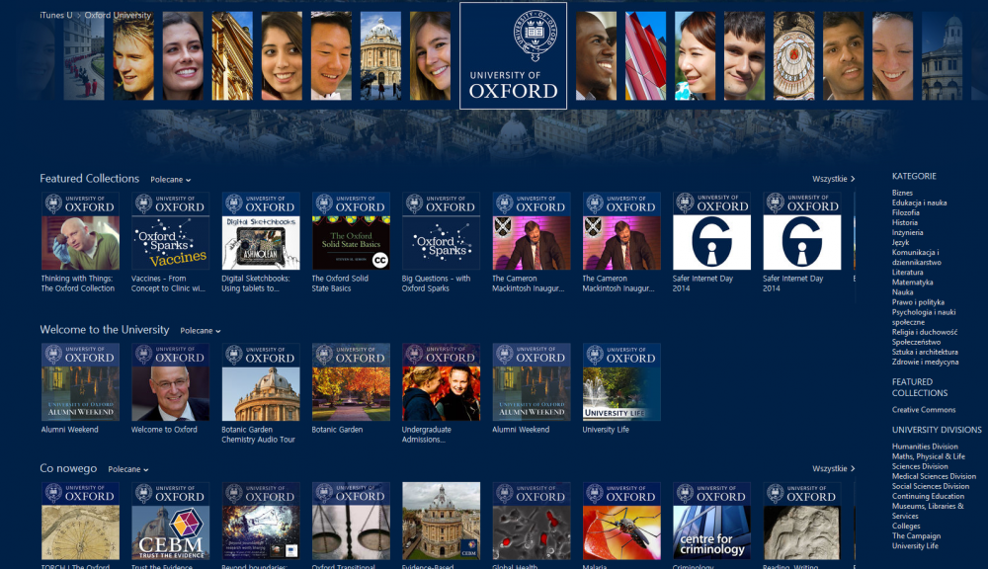Screen dimensions: 988x569
Task: Select Literatura category
Action: pyautogui.click(x=907, y=273)
